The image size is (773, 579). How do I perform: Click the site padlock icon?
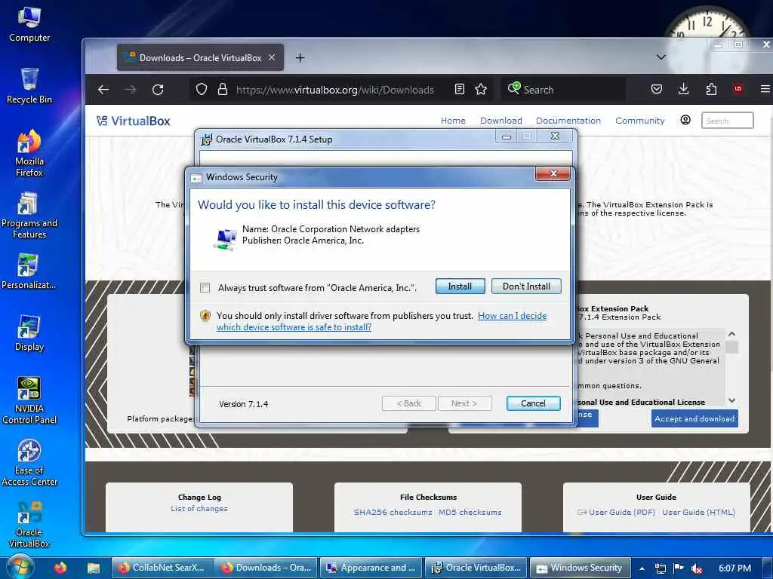(223, 89)
